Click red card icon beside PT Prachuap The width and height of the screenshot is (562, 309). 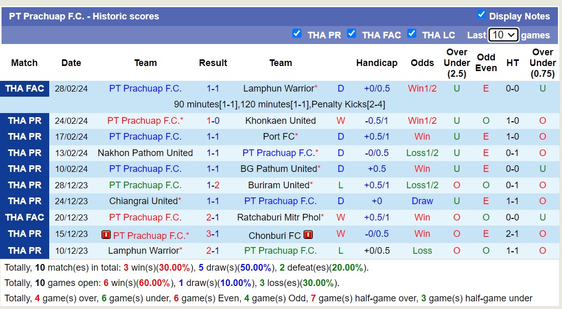click(106, 235)
